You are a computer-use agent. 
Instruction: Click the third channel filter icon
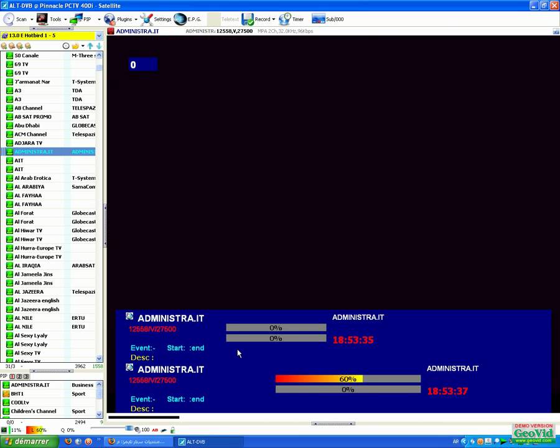click(x=20, y=46)
